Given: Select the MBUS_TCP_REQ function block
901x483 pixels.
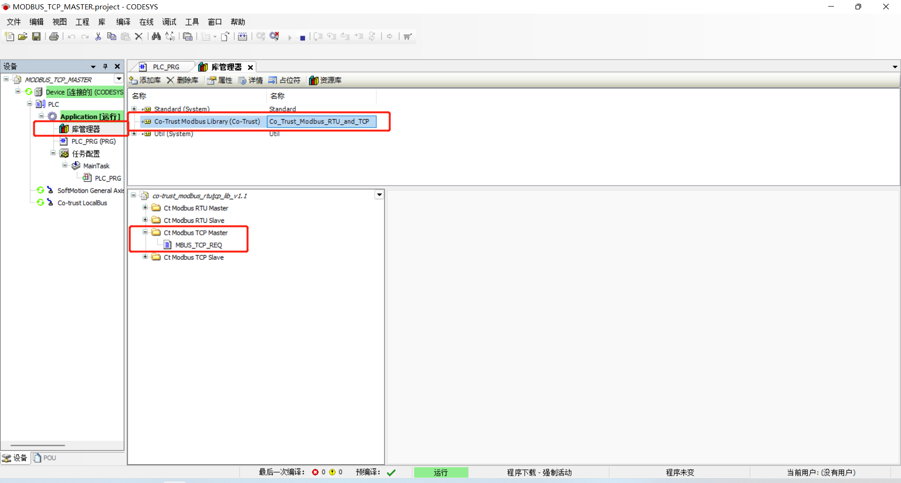Looking at the screenshot, I should [199, 245].
